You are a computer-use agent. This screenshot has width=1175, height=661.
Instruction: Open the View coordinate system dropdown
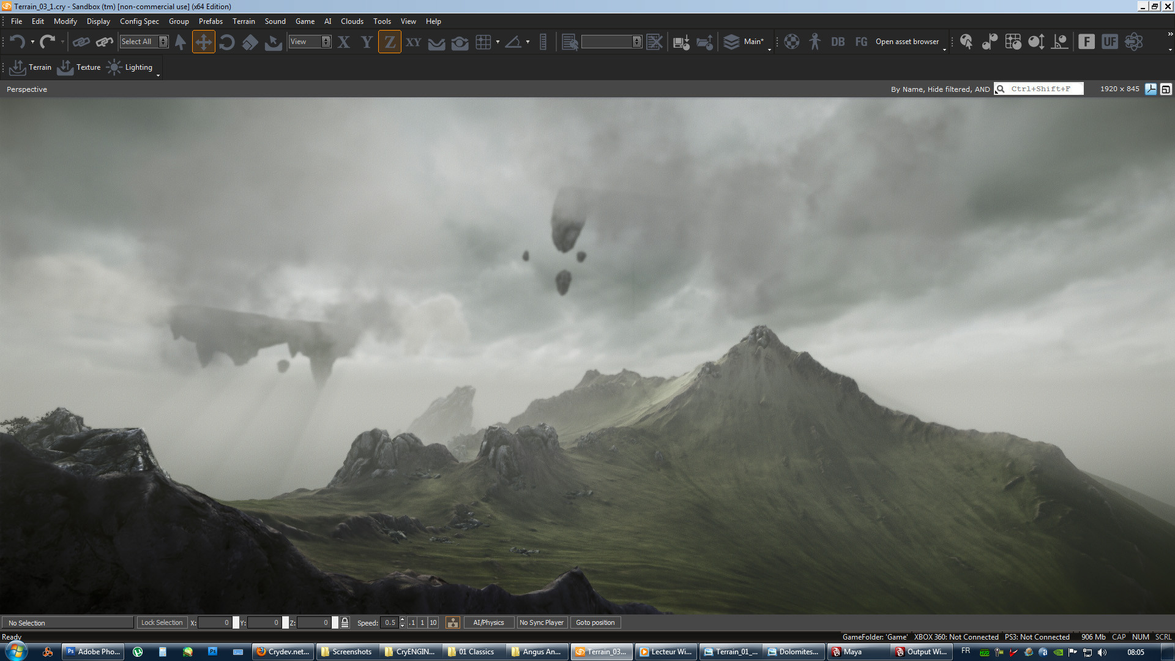(326, 42)
